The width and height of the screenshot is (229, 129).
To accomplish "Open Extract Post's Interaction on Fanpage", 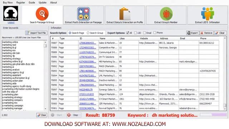I will pyautogui.click(x=83, y=15).
